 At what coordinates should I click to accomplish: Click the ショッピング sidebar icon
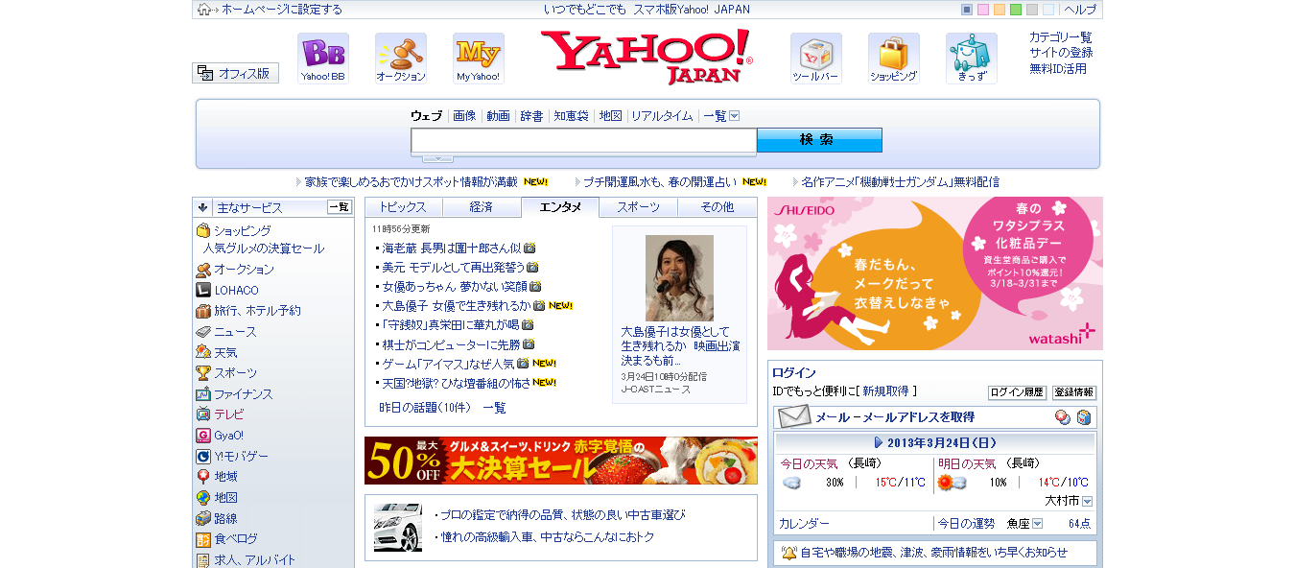(x=203, y=231)
